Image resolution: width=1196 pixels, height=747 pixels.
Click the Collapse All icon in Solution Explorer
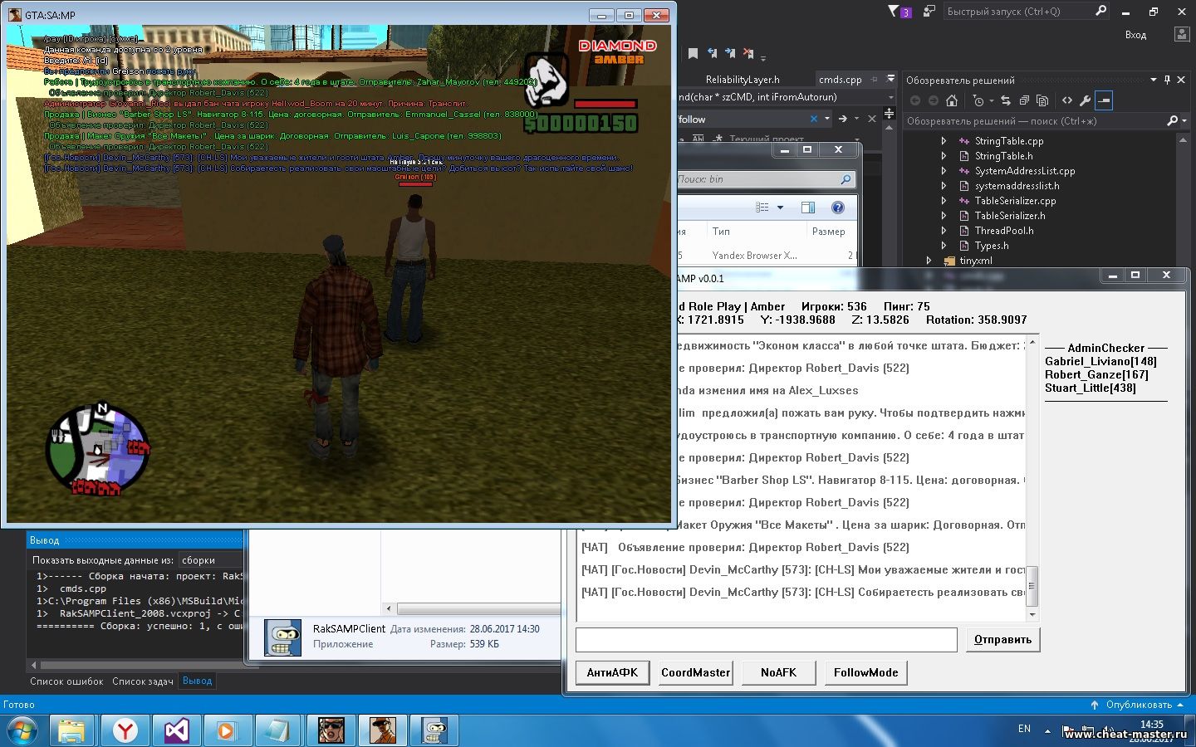1024,100
